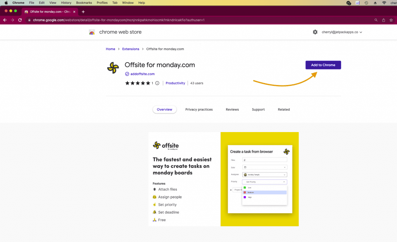Select the Overview tab
397x242 pixels.
(x=164, y=110)
